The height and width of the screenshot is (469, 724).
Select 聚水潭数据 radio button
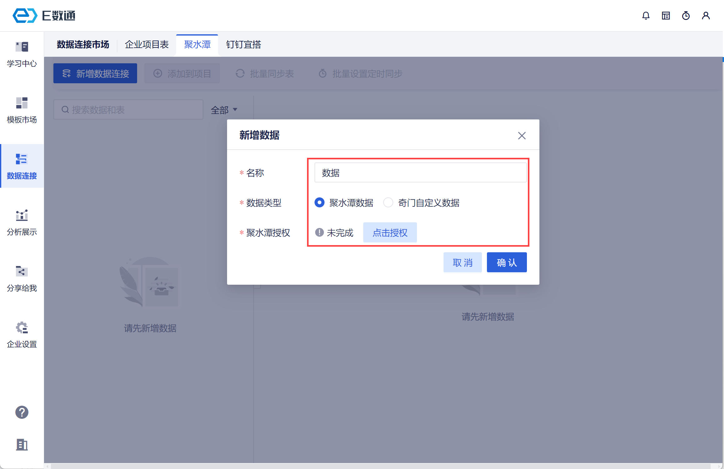(x=320, y=203)
